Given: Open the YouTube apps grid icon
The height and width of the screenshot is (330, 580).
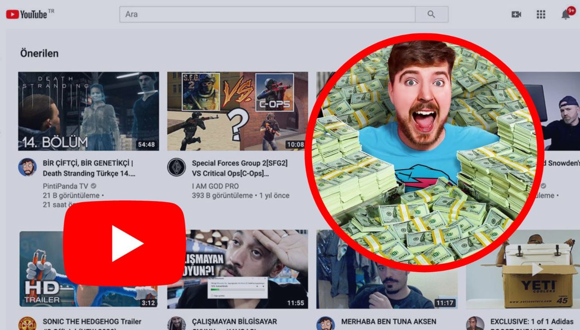Looking at the screenshot, I should point(540,14).
